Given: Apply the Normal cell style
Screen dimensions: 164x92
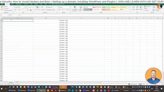Looking at the screenshot, I should point(88,7).
